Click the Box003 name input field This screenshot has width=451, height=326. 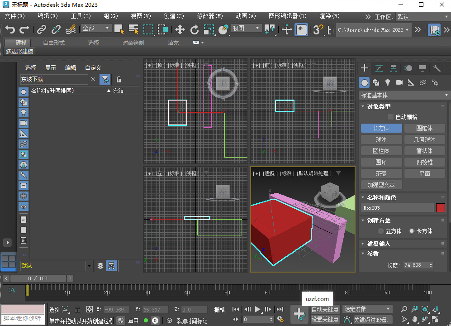[x=397, y=207]
